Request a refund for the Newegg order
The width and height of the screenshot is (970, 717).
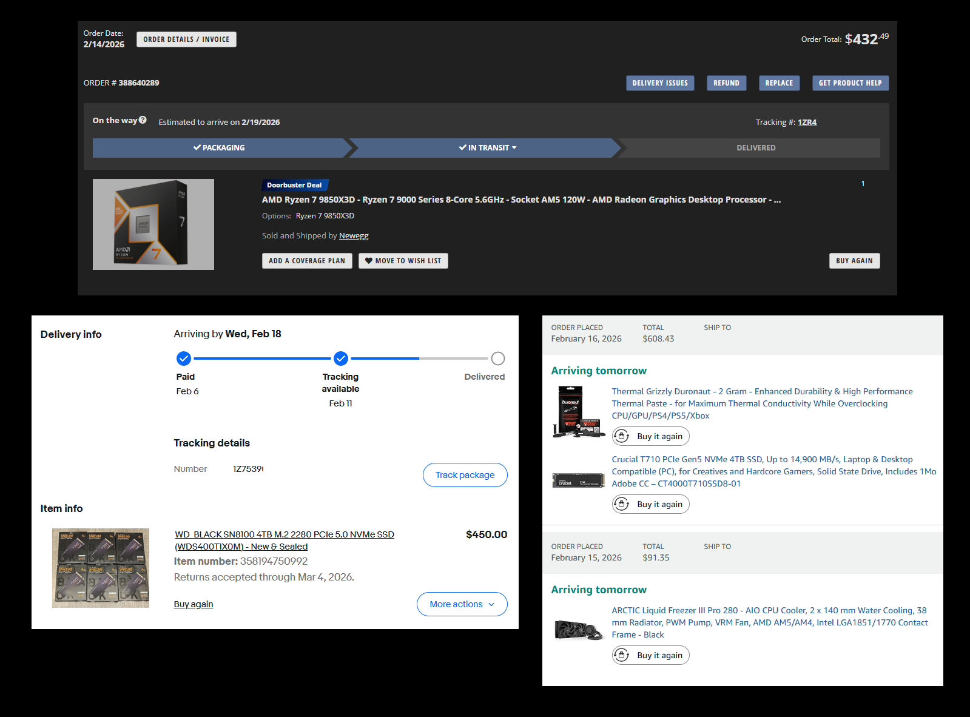[x=726, y=83]
